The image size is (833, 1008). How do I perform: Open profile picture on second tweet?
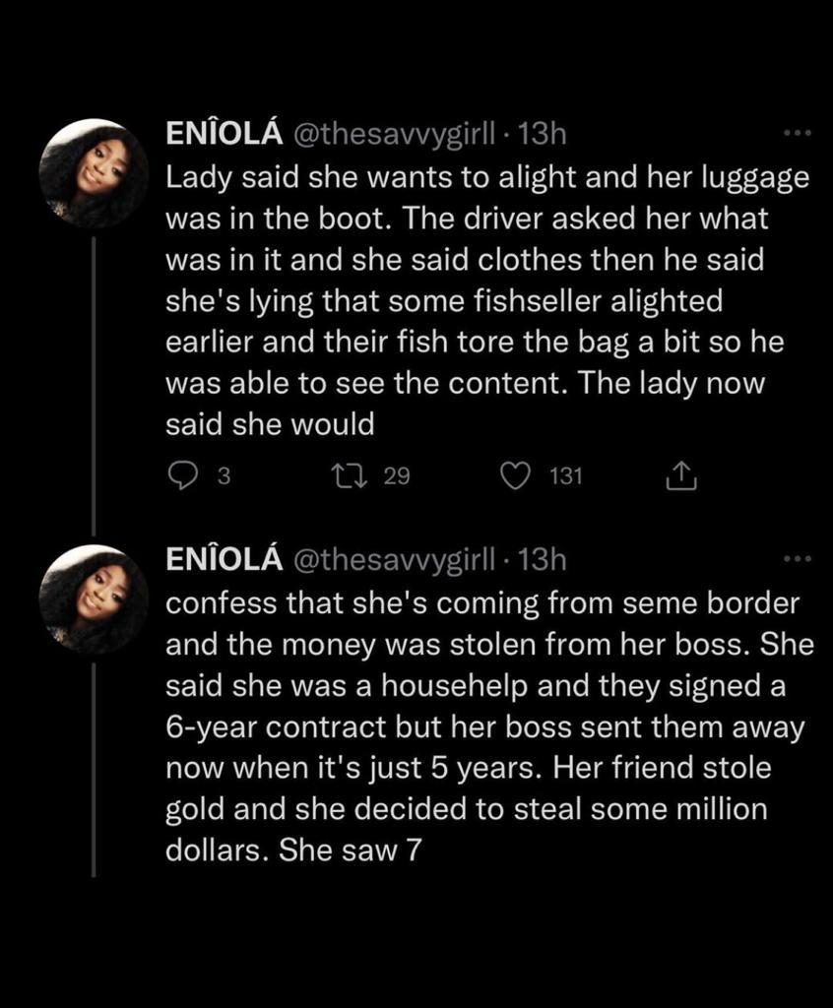tap(94, 598)
